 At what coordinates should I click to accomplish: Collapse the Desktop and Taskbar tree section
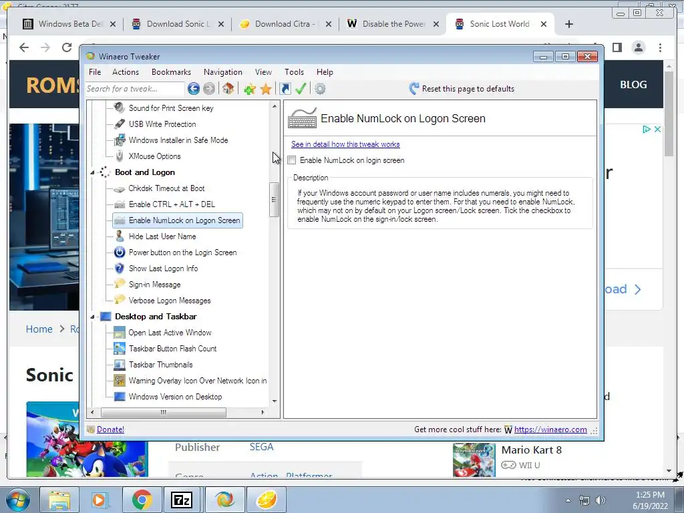[92, 317]
